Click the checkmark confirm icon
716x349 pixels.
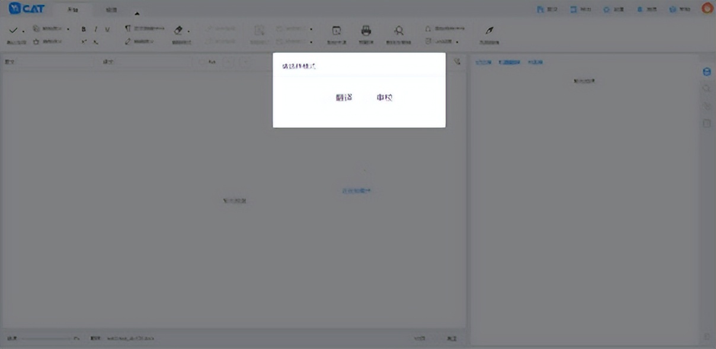pos(13,30)
